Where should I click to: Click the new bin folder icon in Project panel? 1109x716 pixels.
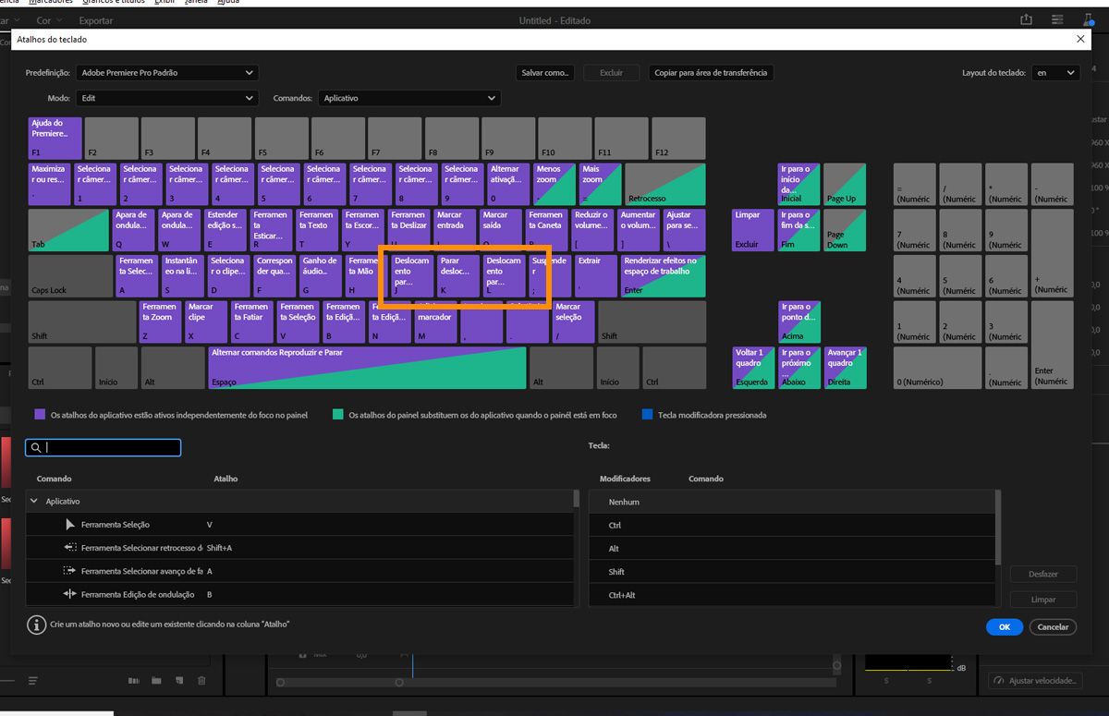coord(156,681)
